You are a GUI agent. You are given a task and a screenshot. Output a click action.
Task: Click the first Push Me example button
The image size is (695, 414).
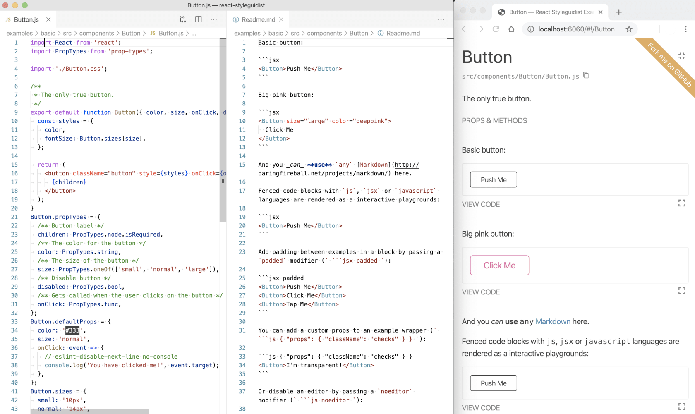[x=494, y=179]
